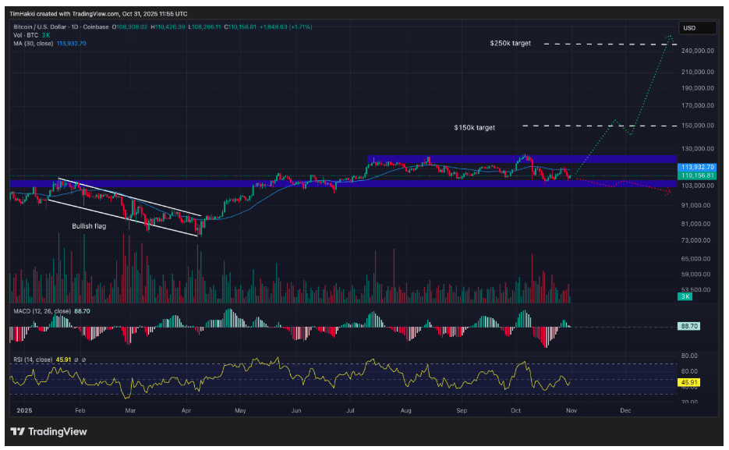Image resolution: width=729 pixels, height=450 pixels.
Task: Click the 170,000.00 price axis label
Action: [697, 105]
